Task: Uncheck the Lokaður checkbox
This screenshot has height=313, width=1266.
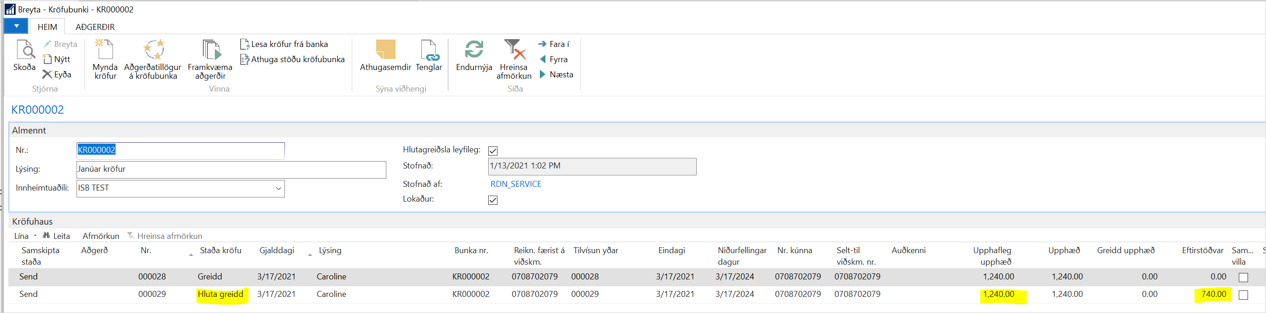Action: tap(493, 200)
